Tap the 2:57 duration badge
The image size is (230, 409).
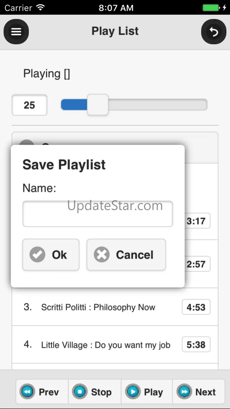[x=197, y=264]
